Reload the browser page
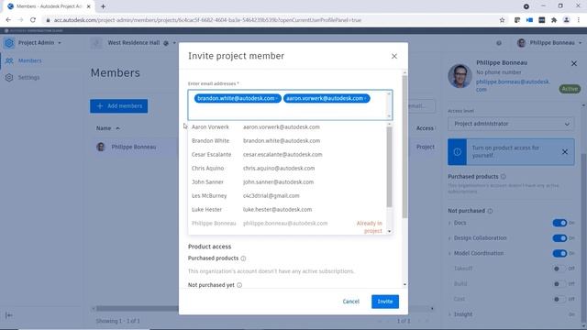 (x=33, y=20)
